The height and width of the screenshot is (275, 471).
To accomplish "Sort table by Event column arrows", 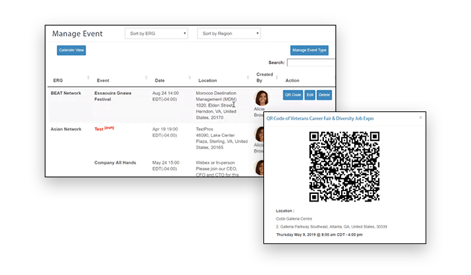I will 146,78.
